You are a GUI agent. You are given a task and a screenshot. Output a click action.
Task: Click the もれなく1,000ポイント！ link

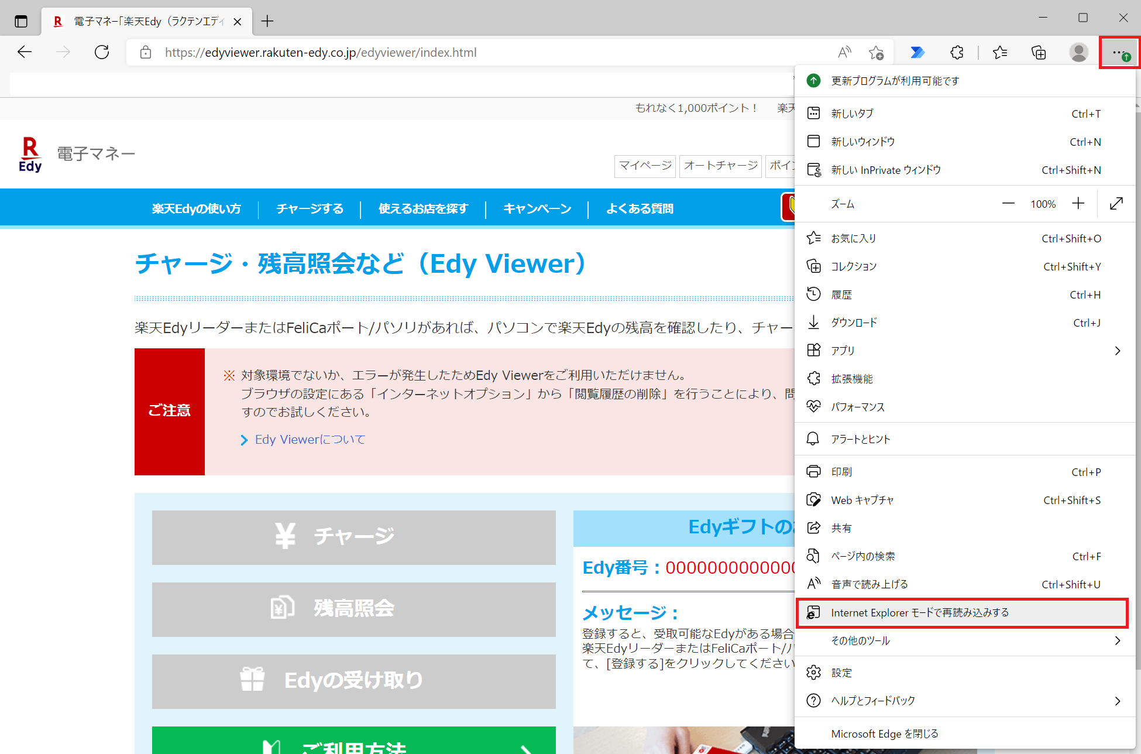[x=696, y=108]
